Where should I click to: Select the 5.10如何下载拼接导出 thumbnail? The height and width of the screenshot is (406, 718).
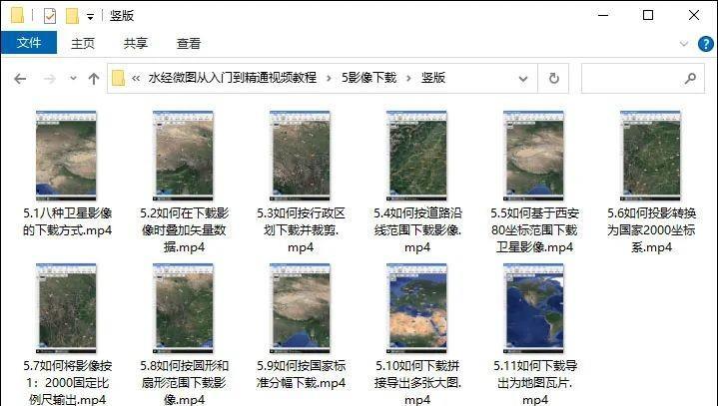click(417, 308)
